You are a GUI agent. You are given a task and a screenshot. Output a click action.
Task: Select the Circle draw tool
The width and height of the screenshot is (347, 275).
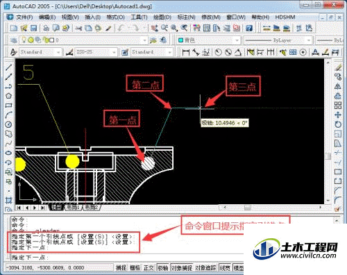coord(8,124)
